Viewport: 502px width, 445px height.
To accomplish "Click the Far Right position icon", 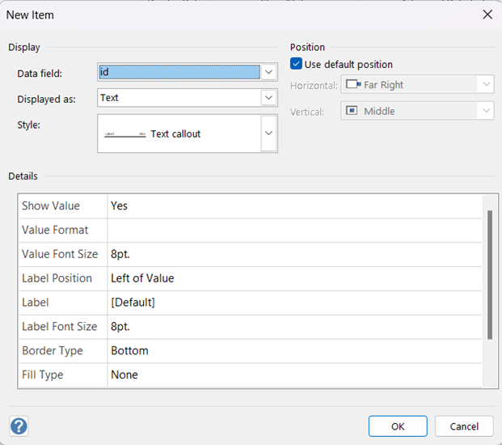I will (353, 85).
